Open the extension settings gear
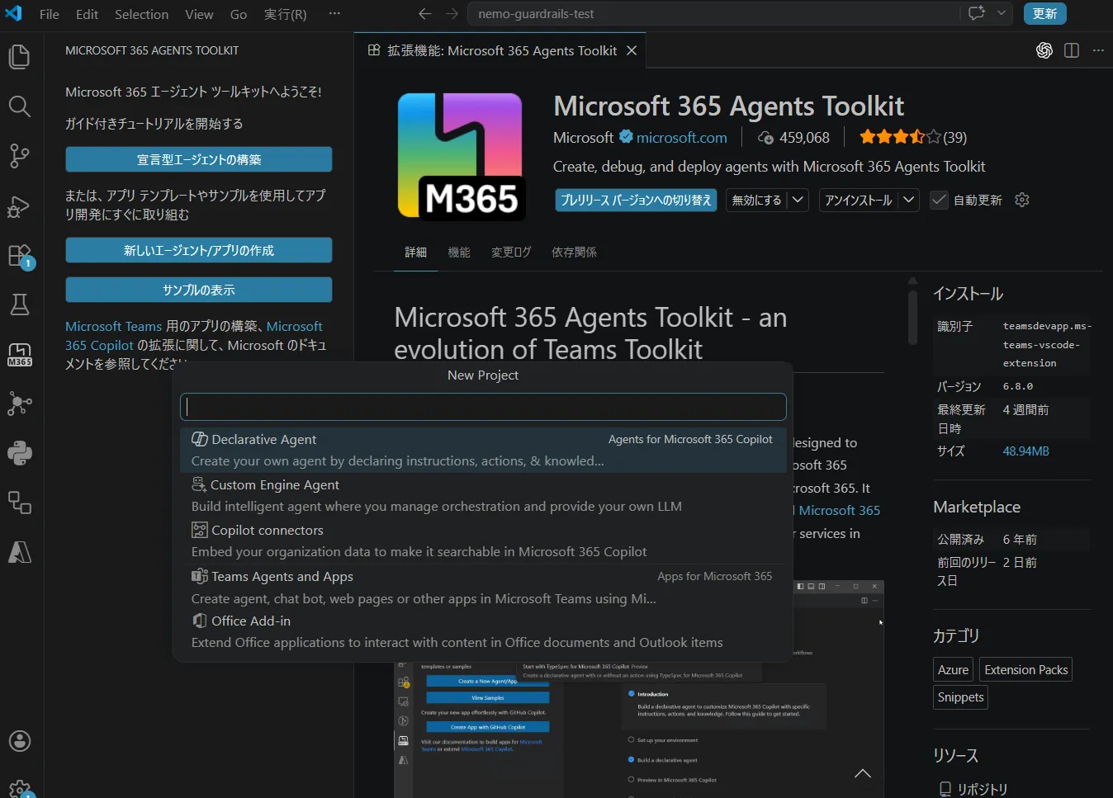The width and height of the screenshot is (1113, 798). click(x=1022, y=200)
